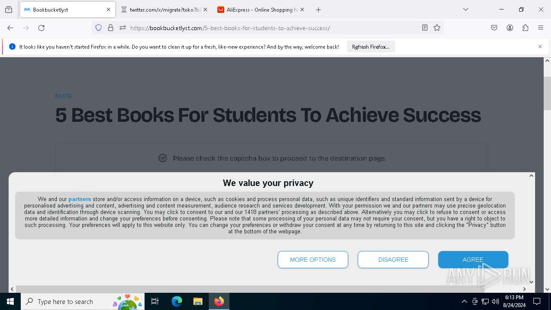Viewport: 551px width, 310px height.
Task: Go back to previous page
Action: [x=10, y=28]
